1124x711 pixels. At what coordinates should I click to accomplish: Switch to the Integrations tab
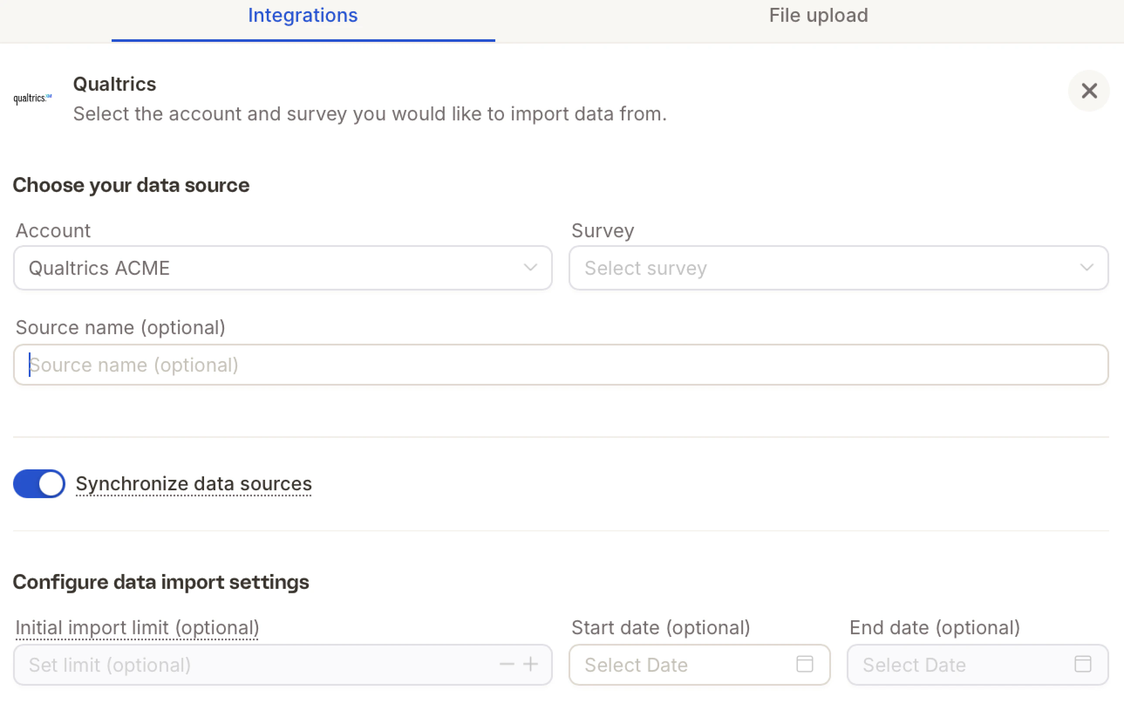pos(303,16)
